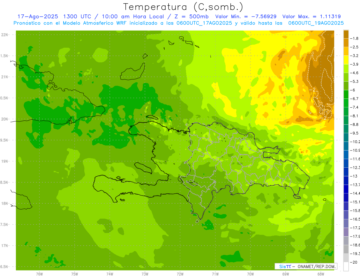Image resolution: width=360 pixels, height=278 pixels.
Task: Click the '-20' color scale label
Action: pyautogui.click(x=354, y=262)
